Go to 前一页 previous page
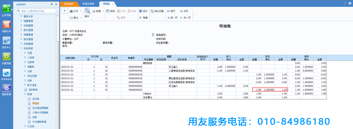Screen dimensions: 353x129 click(x=172, y=17)
